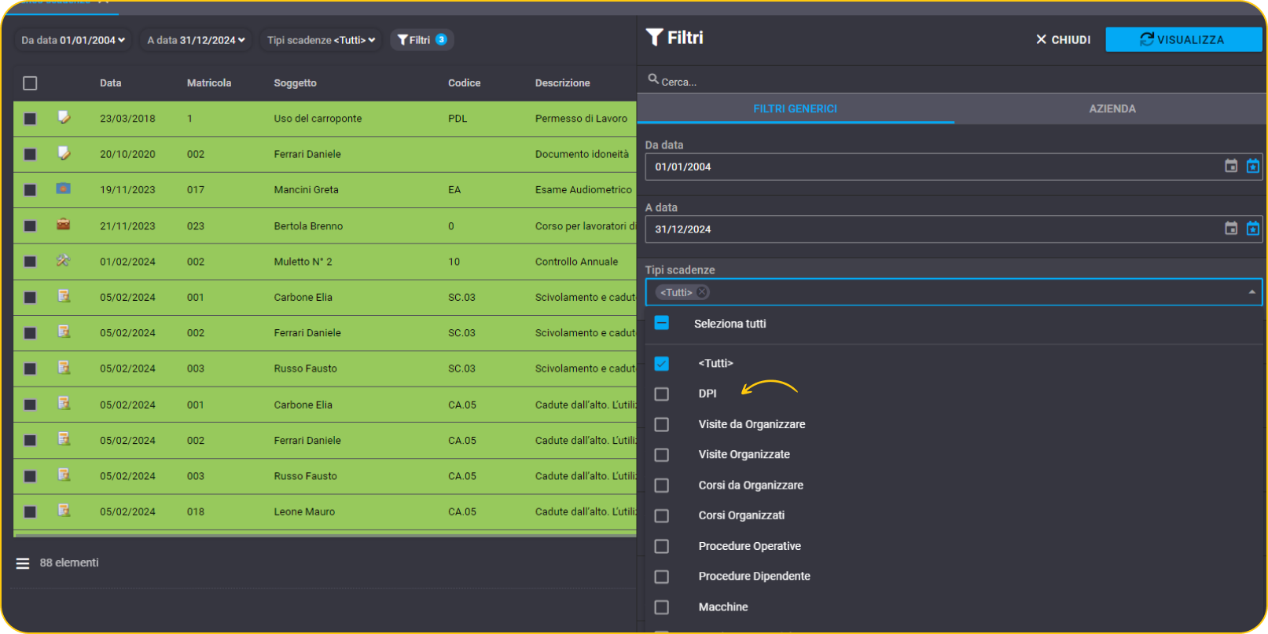Click the tools icon in Muletto N° 2 row

(64, 260)
